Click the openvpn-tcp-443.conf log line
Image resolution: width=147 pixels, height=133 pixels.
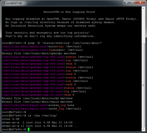(45, 60)
